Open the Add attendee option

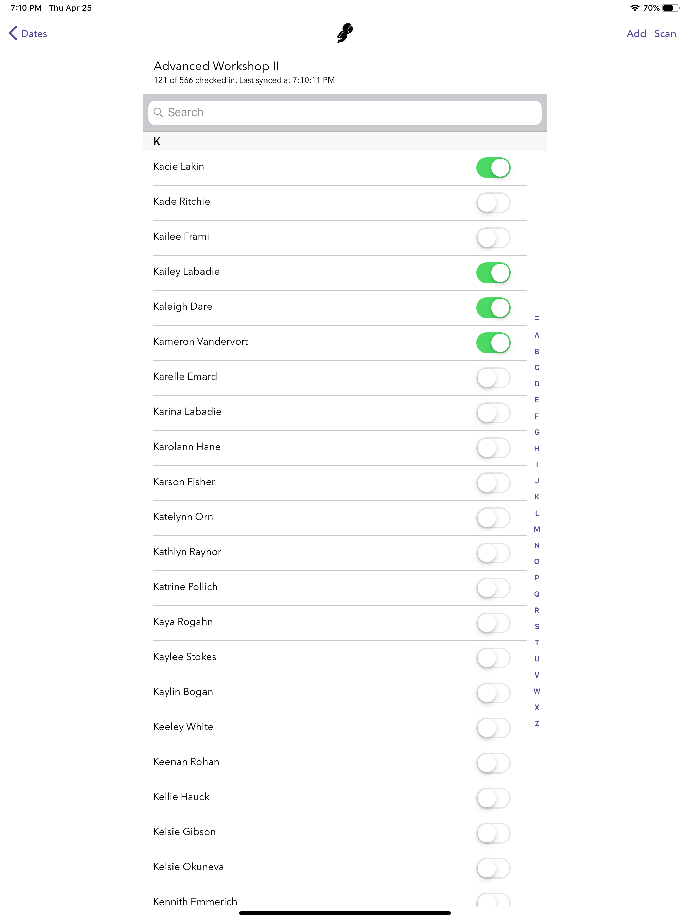[636, 34]
